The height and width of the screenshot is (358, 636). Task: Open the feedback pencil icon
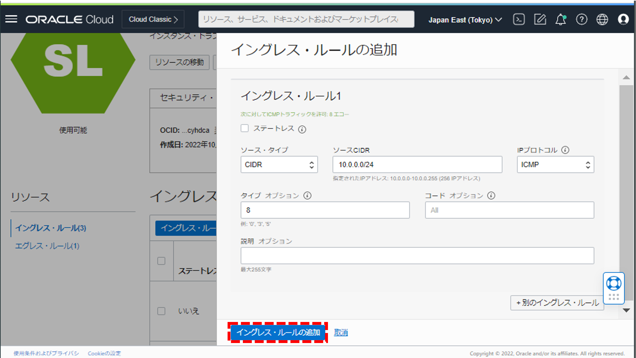(x=540, y=19)
